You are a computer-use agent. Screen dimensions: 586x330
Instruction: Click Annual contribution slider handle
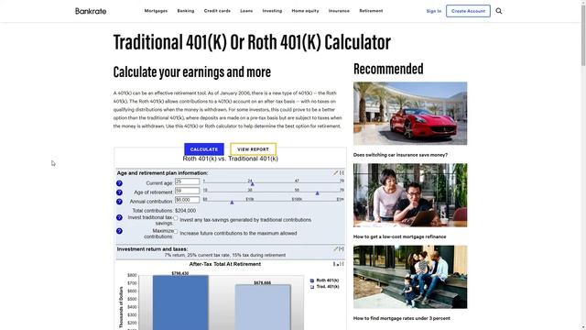232,203
